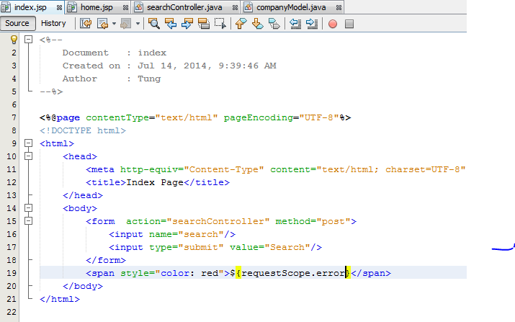
Task: Open the Back history dropdown arrow
Action: point(114,24)
